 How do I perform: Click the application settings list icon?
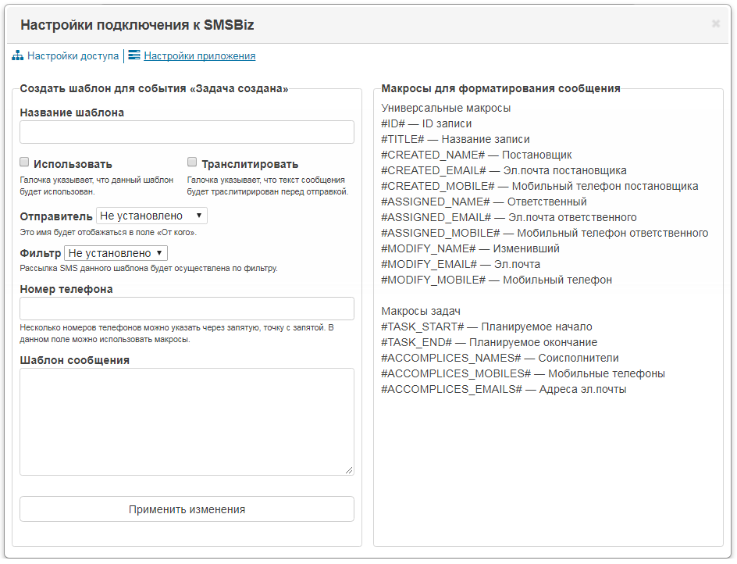coord(134,55)
